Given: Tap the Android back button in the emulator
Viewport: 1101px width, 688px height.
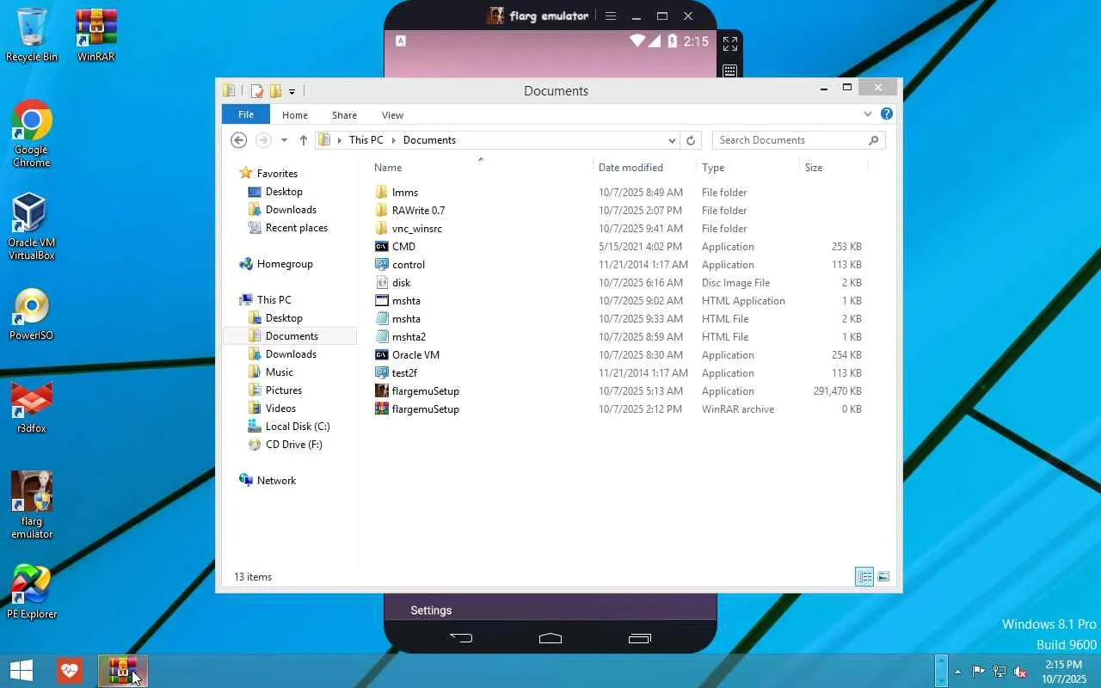Looking at the screenshot, I should [461, 638].
